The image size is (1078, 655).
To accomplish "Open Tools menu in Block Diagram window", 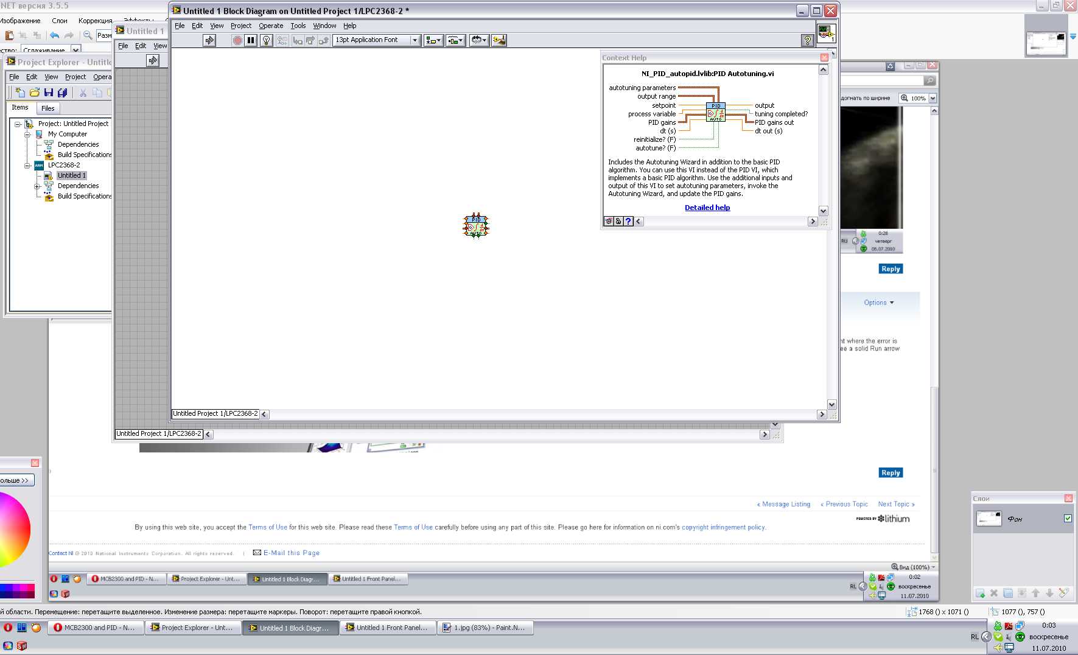I will point(298,26).
